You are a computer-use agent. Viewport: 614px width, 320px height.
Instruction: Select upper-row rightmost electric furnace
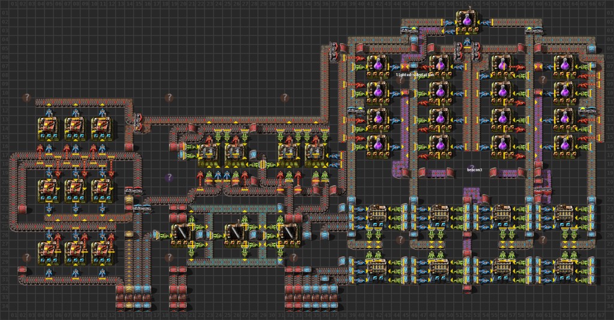coord(565,217)
